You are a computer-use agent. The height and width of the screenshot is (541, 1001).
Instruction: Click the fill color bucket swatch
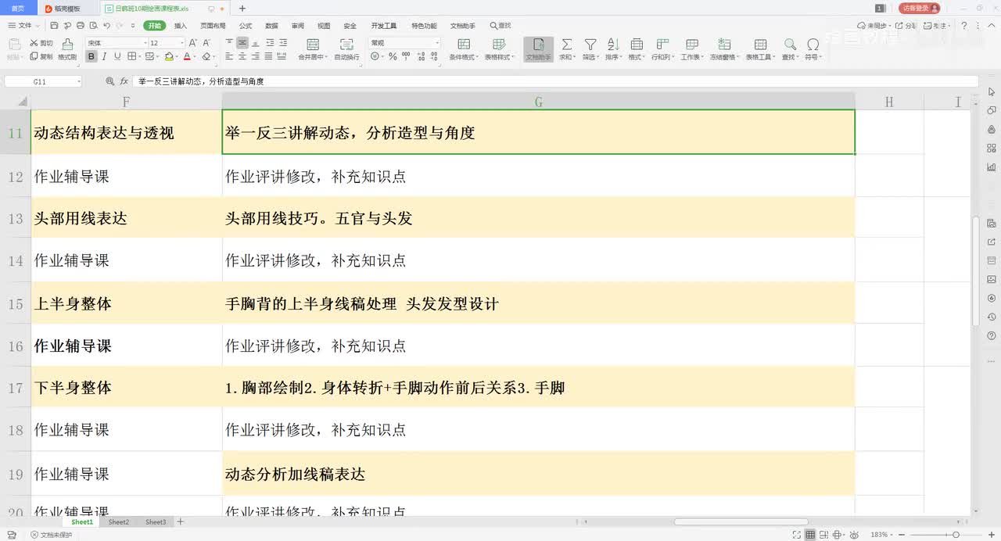point(169,56)
